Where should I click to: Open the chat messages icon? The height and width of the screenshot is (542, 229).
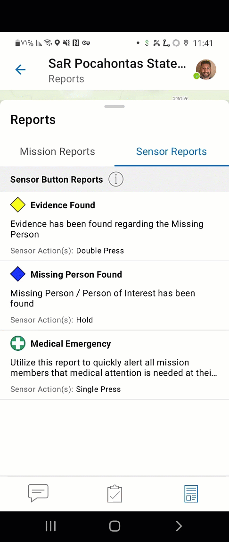click(38, 493)
